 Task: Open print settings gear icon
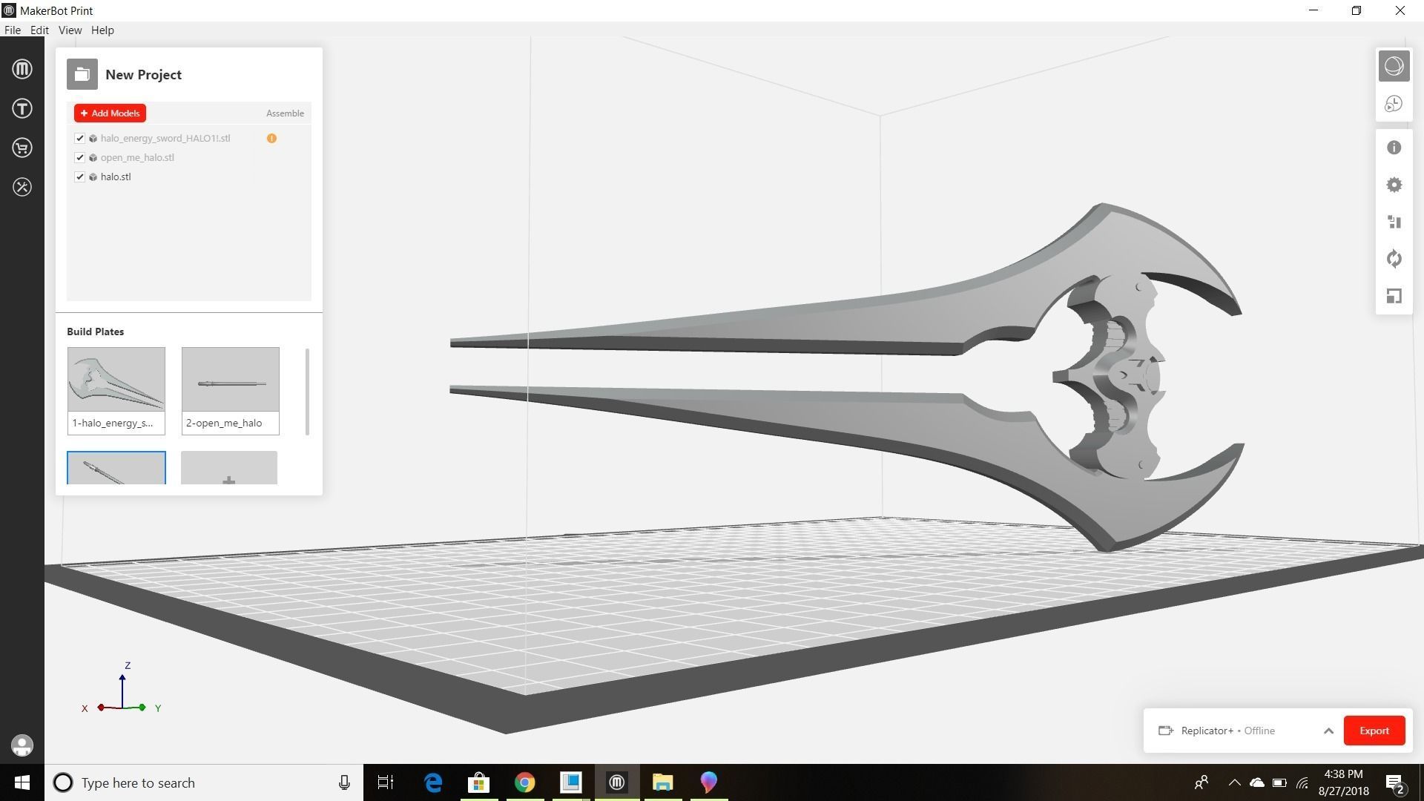coord(1394,185)
